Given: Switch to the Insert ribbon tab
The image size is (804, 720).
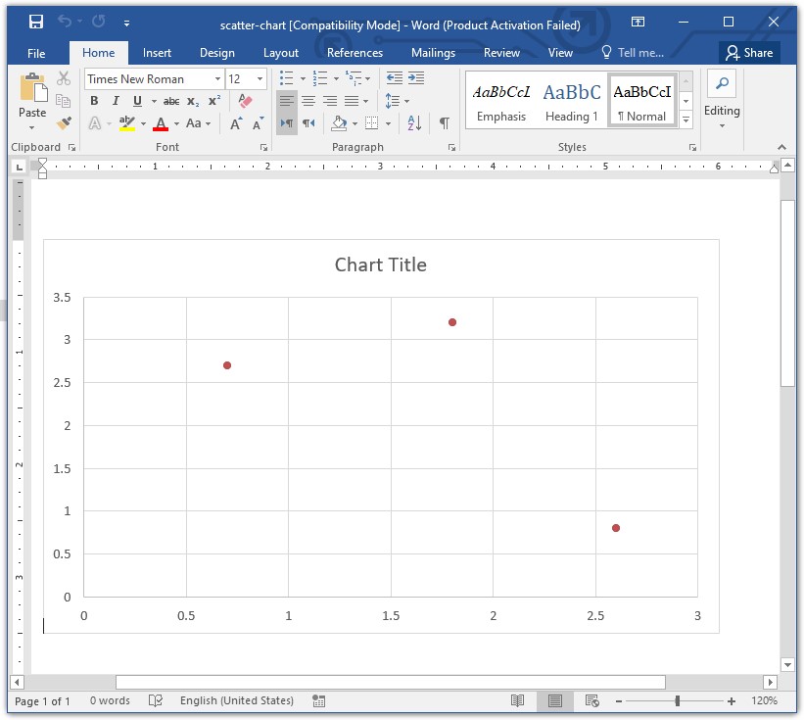Looking at the screenshot, I should click(x=158, y=53).
